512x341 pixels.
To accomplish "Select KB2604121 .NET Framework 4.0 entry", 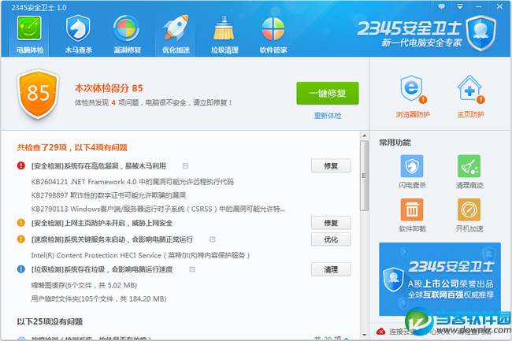I will click(132, 182).
